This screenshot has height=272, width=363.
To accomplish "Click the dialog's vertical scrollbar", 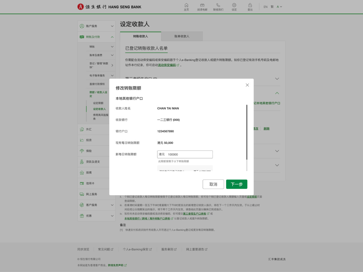I will pyautogui.click(x=247, y=132).
